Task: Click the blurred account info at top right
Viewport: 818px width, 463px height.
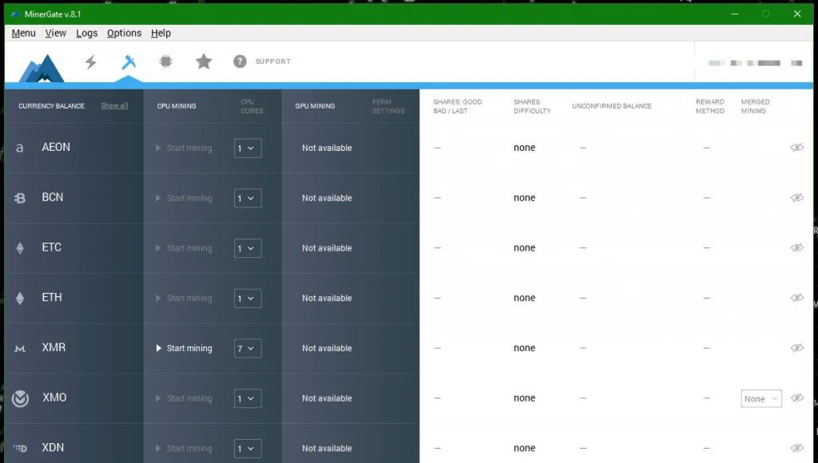Action: pos(755,63)
